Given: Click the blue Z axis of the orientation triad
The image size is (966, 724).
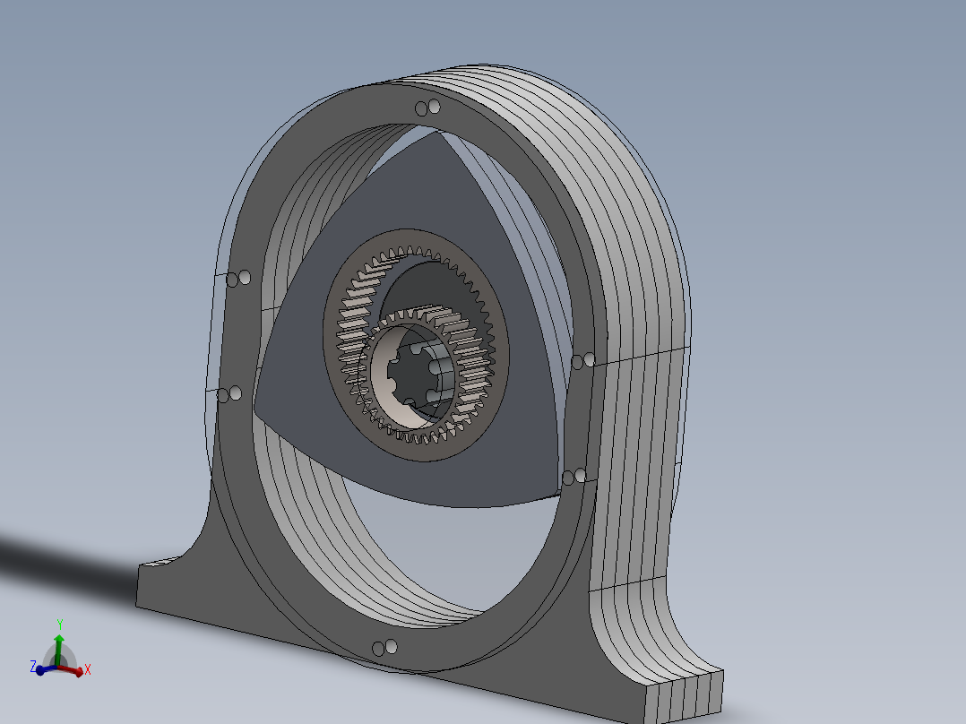Looking at the screenshot, I should coord(45,669).
